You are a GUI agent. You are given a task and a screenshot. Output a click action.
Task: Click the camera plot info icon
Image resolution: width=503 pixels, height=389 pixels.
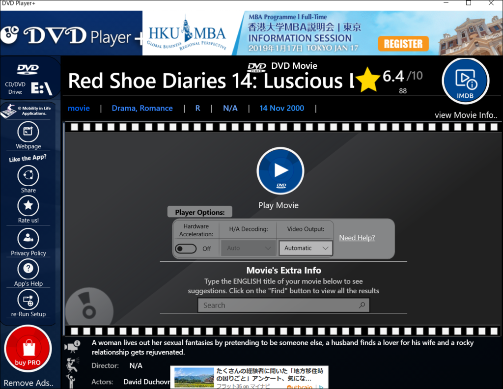(72, 346)
